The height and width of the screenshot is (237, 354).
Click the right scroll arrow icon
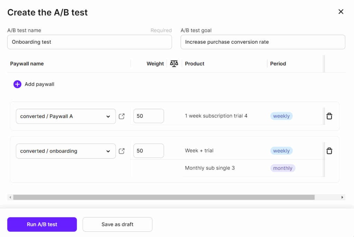pyautogui.click(x=343, y=197)
